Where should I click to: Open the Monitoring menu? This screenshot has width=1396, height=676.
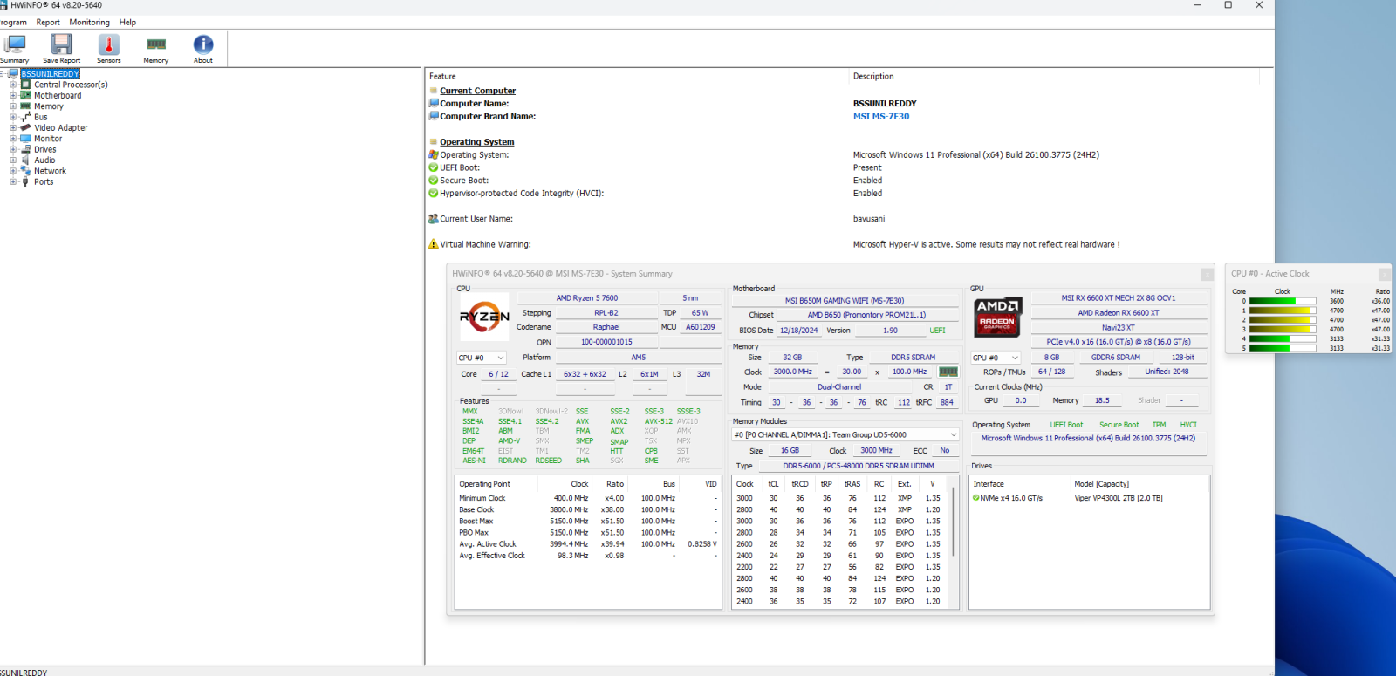[90, 23]
